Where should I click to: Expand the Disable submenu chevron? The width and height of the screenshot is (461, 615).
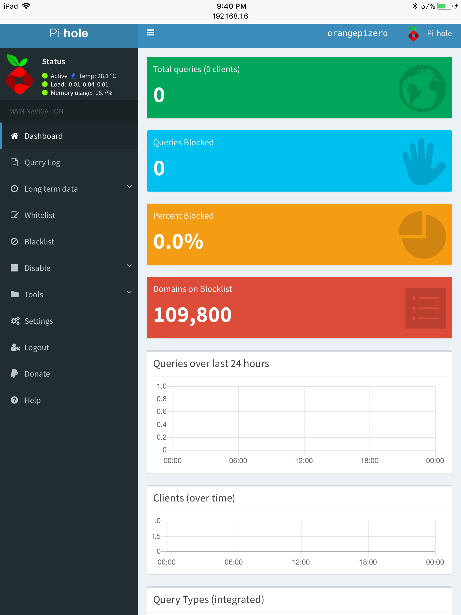pos(129,266)
